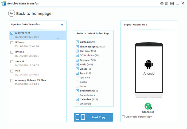Screen dimensions: 187x129
Task: Uncheck the Bookmarks (55) checkbox
Action: 77,91
